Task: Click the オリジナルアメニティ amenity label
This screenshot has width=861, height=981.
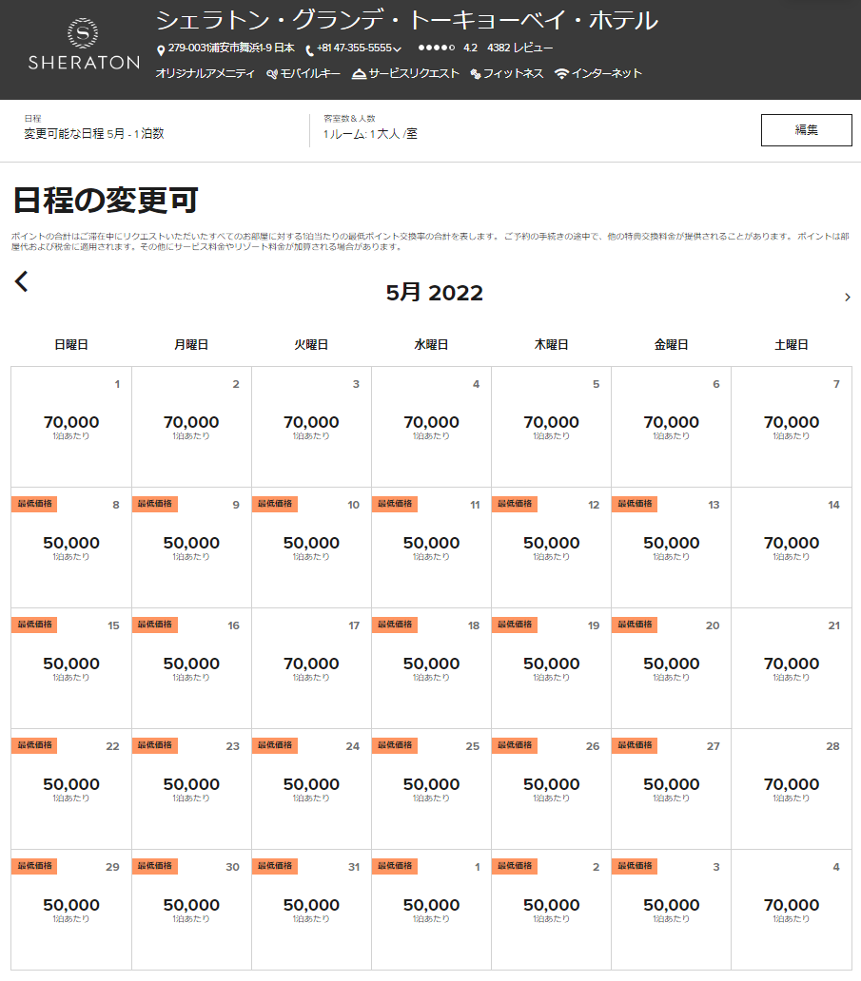Action: tap(205, 74)
